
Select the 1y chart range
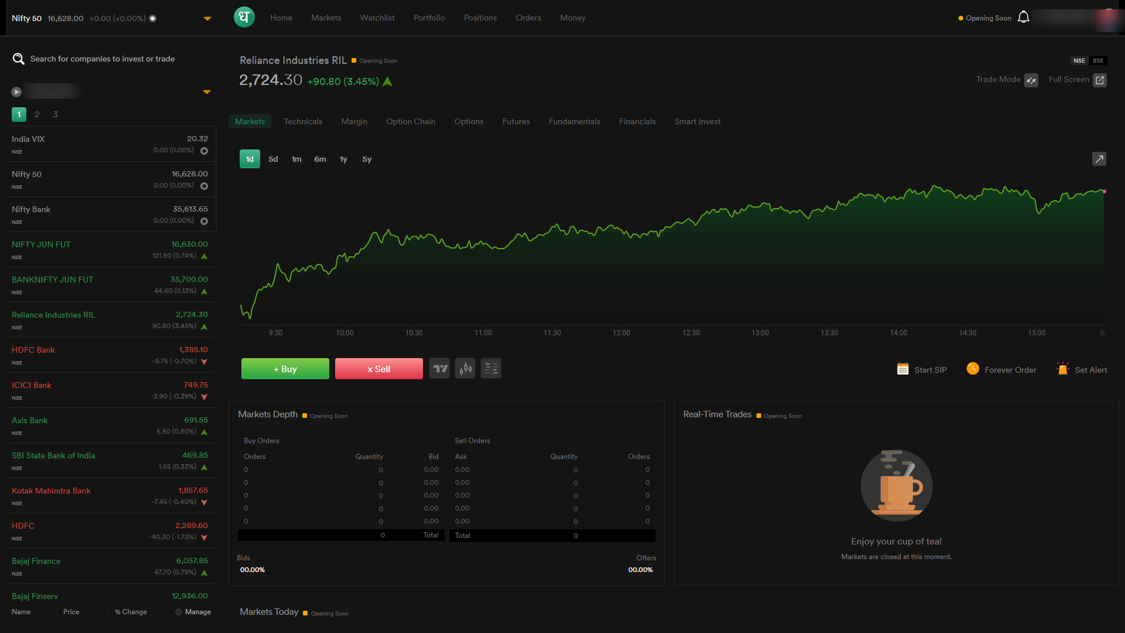(x=343, y=159)
